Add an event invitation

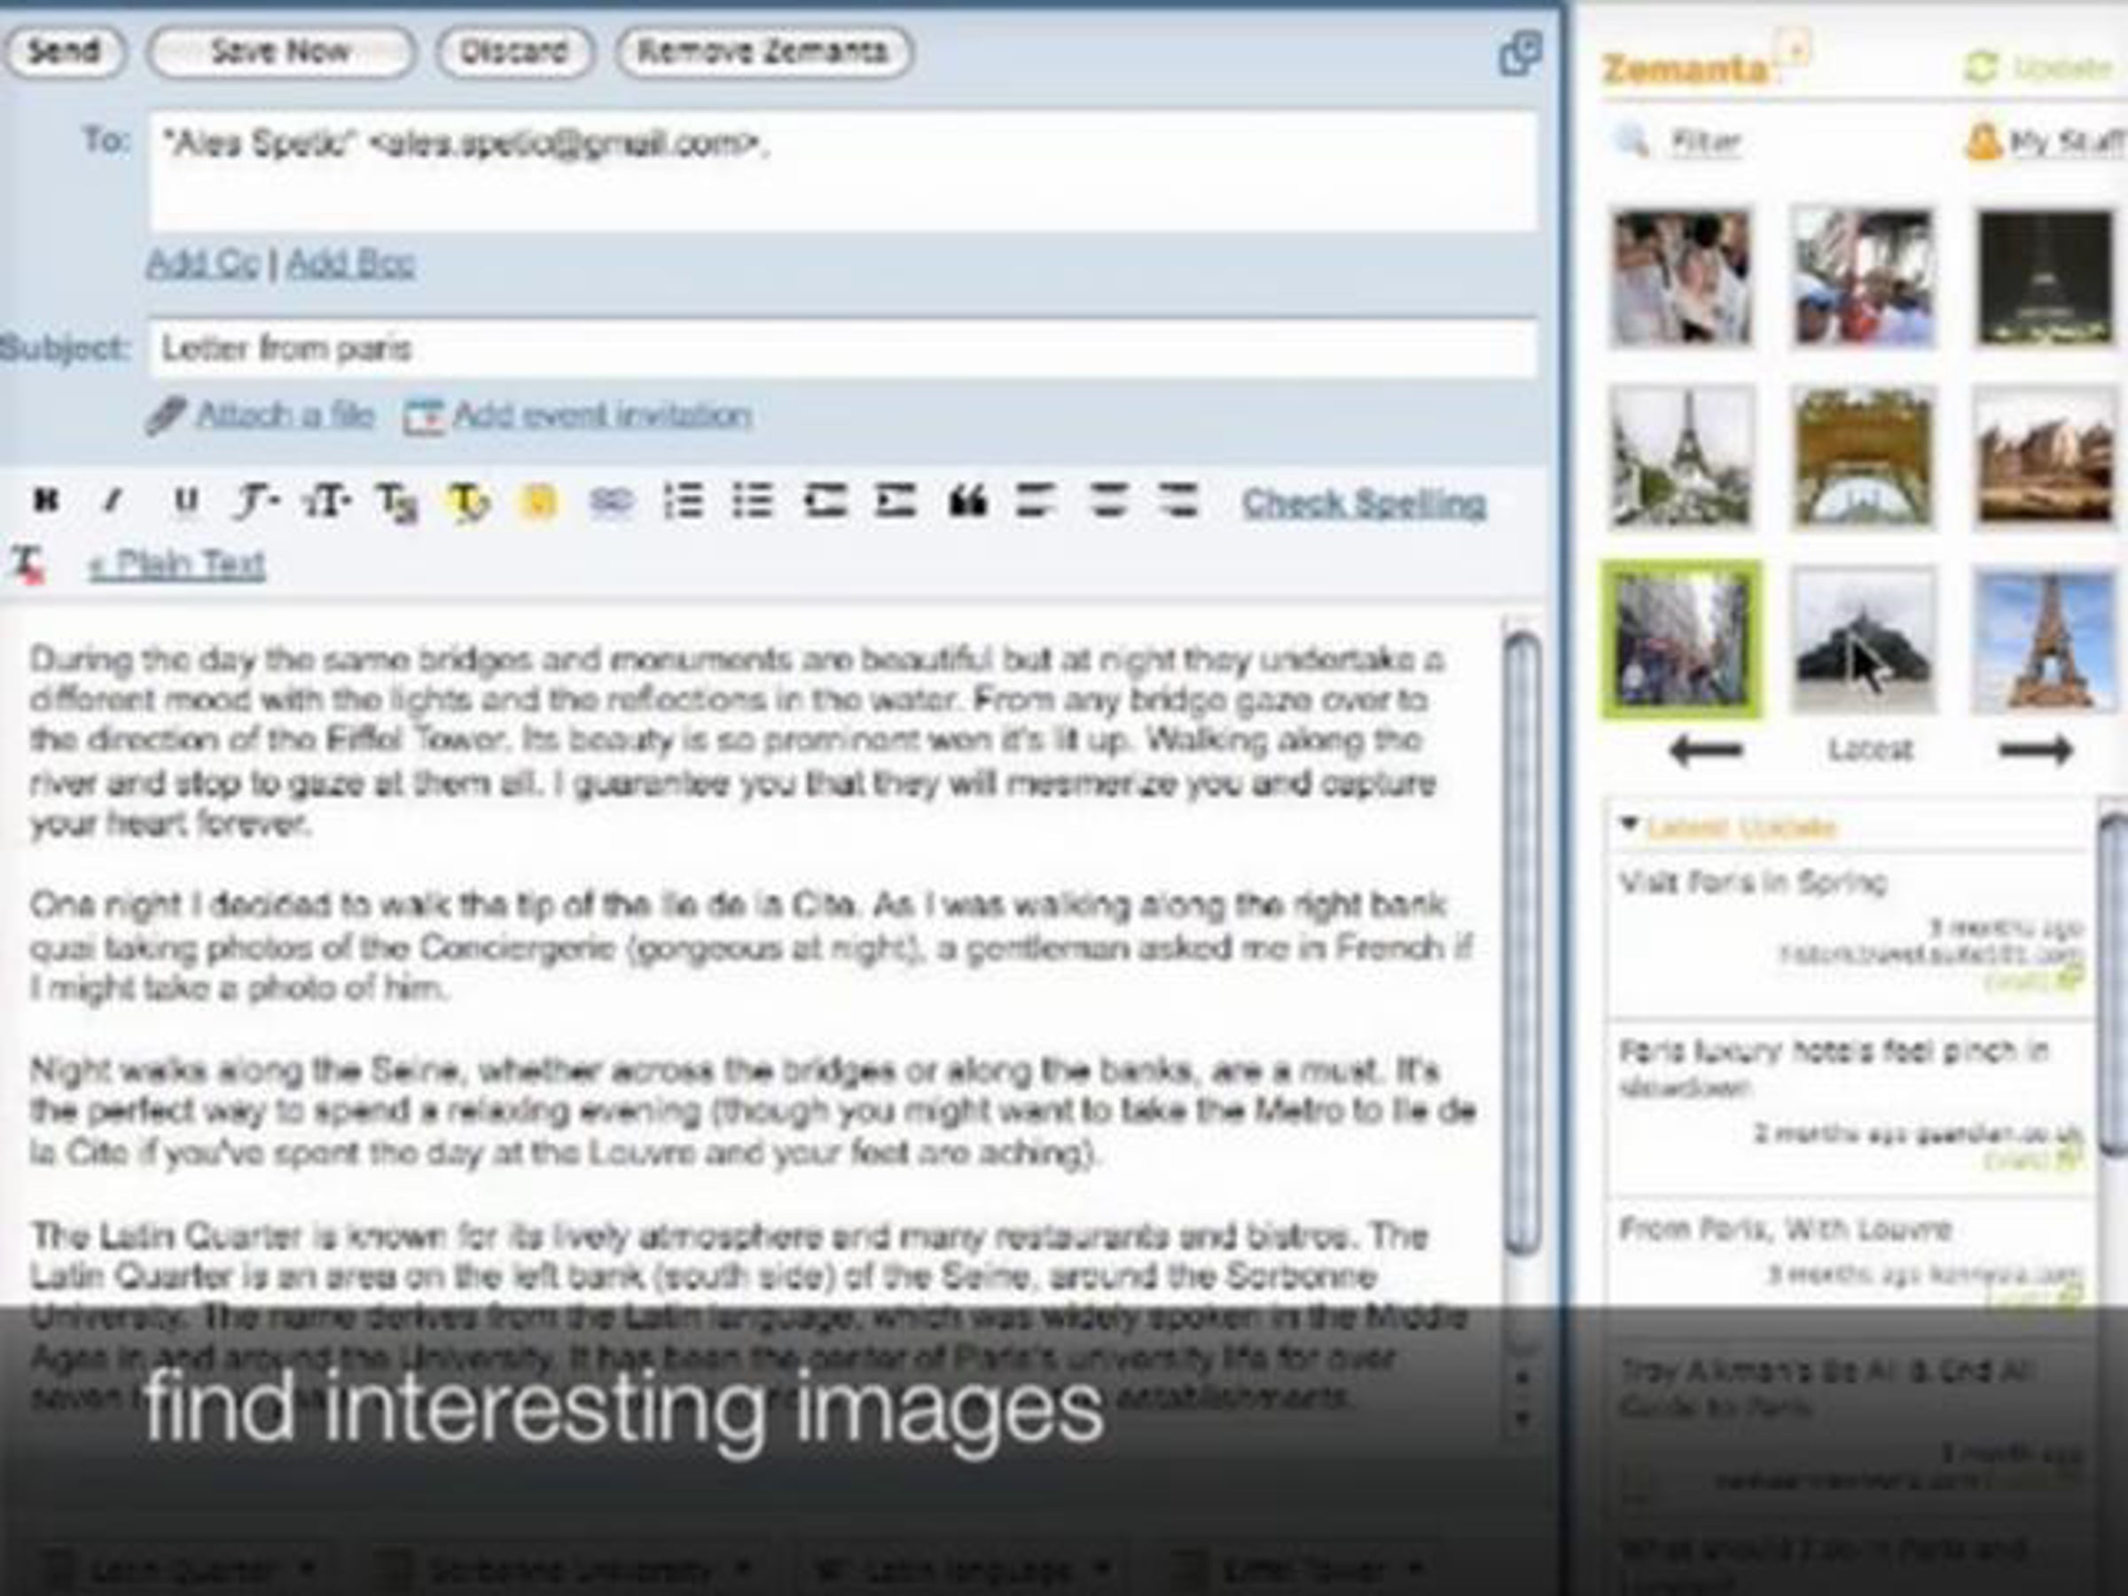602,416
